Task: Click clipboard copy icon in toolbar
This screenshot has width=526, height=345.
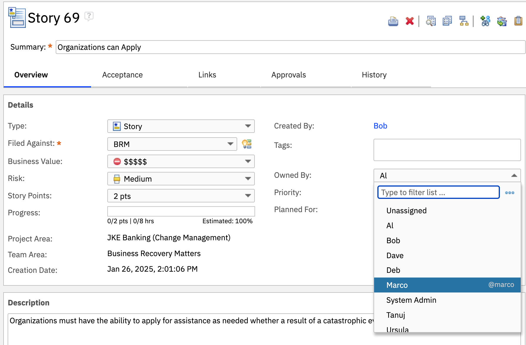Action: 518,21
